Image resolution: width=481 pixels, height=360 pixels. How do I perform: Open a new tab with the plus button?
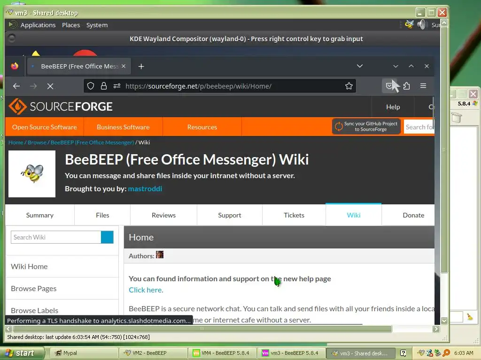coord(141,67)
